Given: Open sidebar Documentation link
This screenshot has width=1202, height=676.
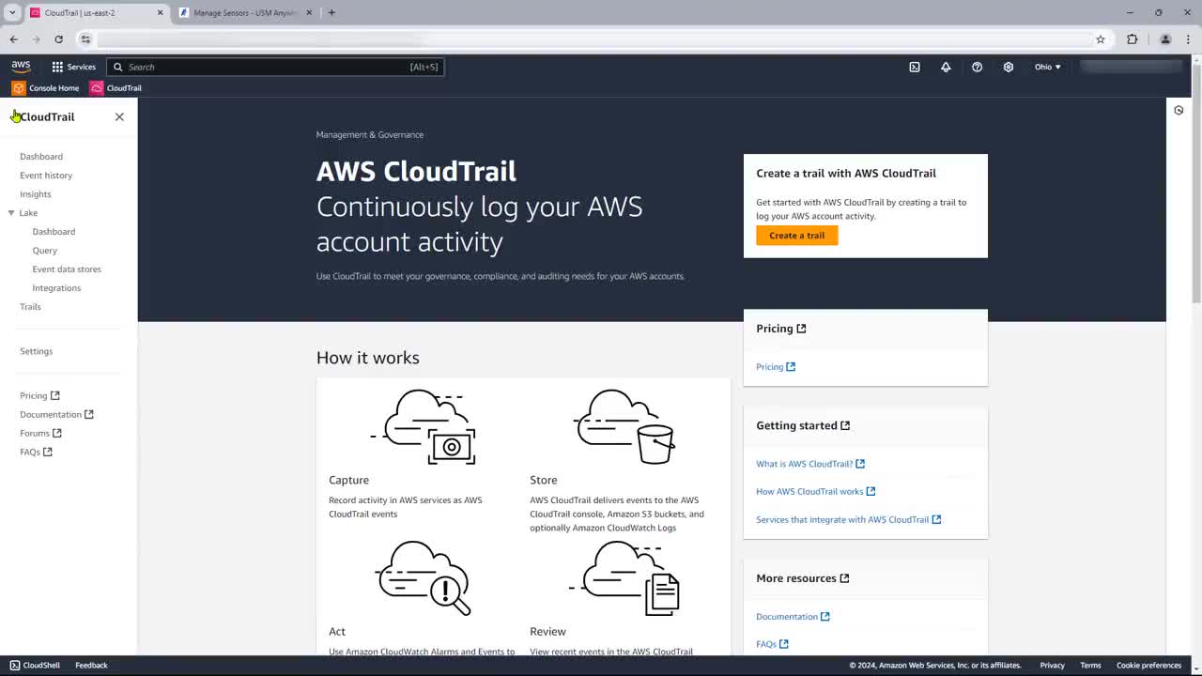Looking at the screenshot, I should coord(56,414).
